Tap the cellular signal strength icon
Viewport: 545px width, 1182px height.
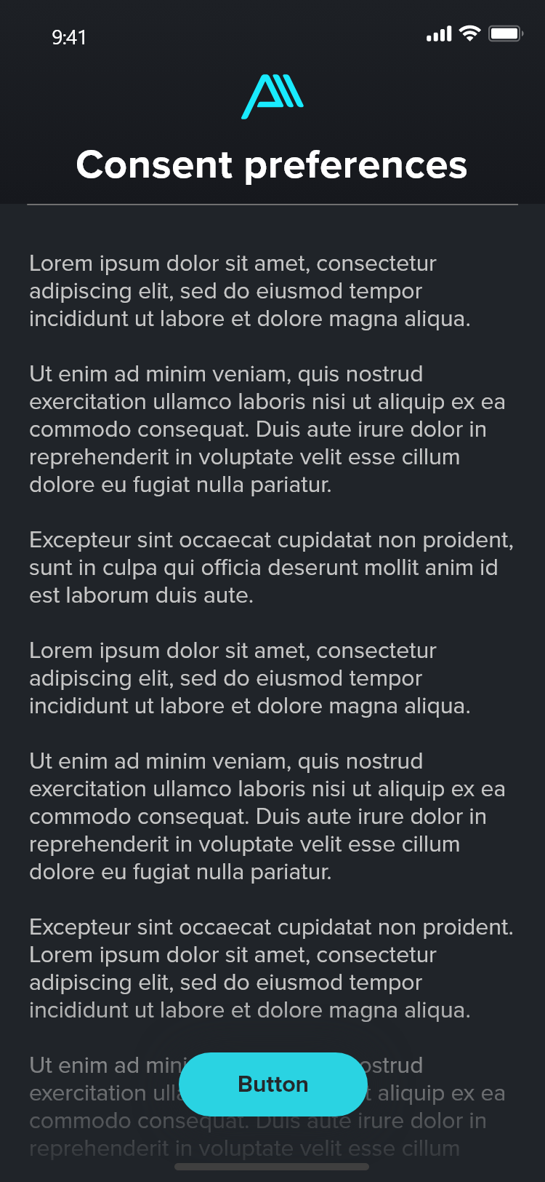click(439, 34)
